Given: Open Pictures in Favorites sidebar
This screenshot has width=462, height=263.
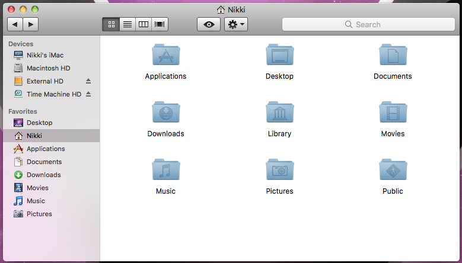Looking at the screenshot, I should 52,214.
